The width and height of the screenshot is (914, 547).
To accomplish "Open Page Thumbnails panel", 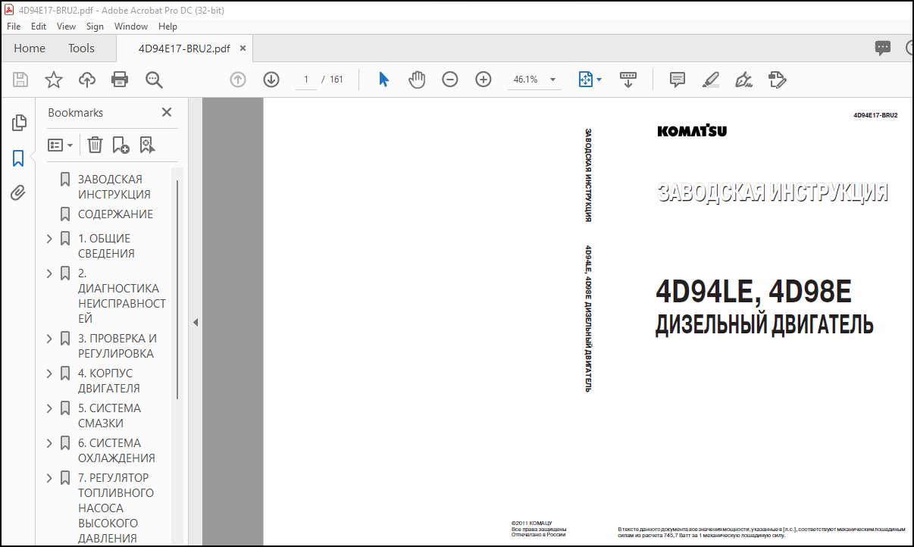I will click(x=19, y=123).
